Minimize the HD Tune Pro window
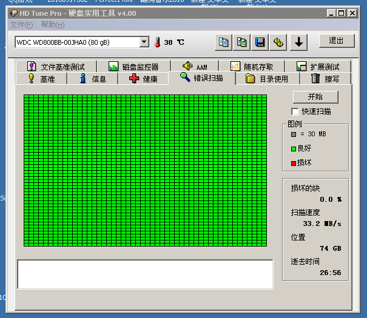Viewport: 367px width, 318px height. click(331, 13)
